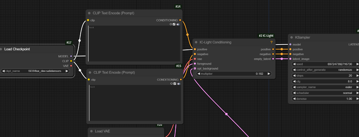This screenshot has height=137, width=359.
Task: Toggle the checkbox in CLIP Text Encode #14
Action: point(174,25)
